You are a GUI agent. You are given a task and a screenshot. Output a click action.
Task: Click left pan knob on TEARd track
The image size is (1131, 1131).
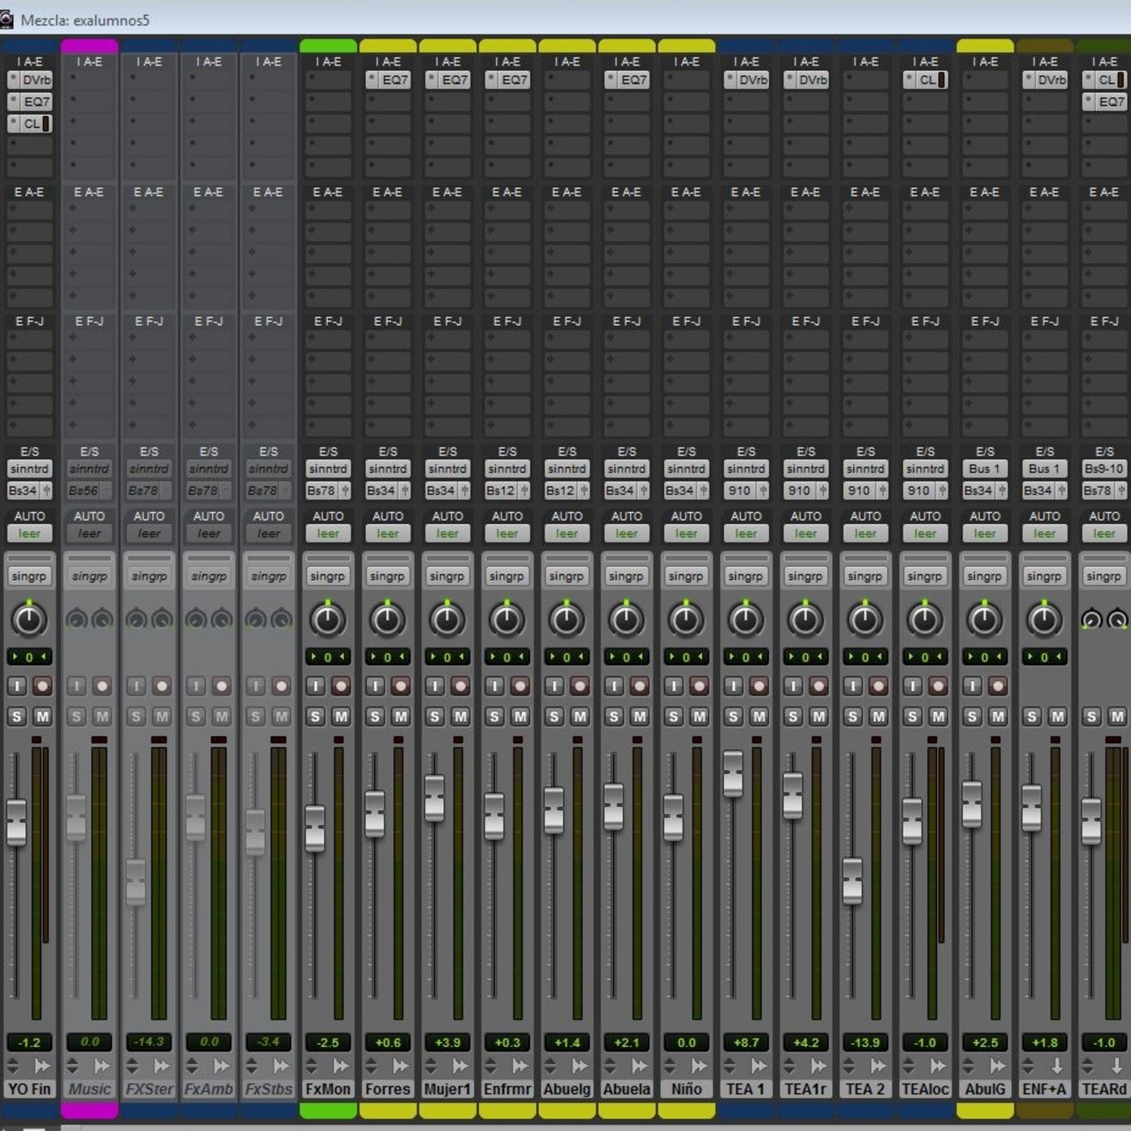(x=1091, y=620)
